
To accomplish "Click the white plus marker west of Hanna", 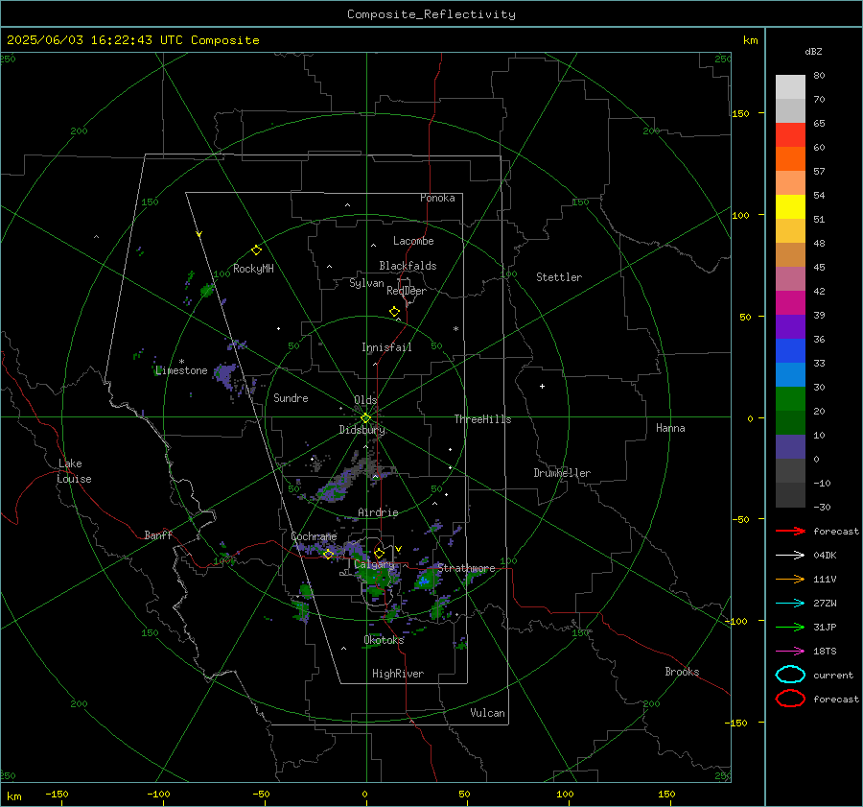I will [542, 386].
